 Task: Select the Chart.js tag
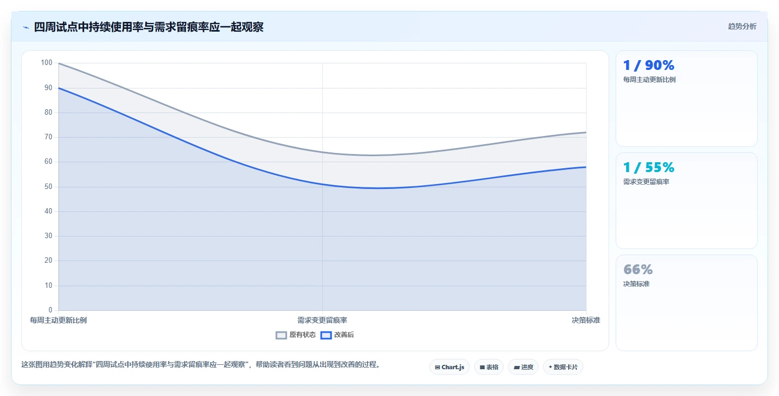point(449,367)
